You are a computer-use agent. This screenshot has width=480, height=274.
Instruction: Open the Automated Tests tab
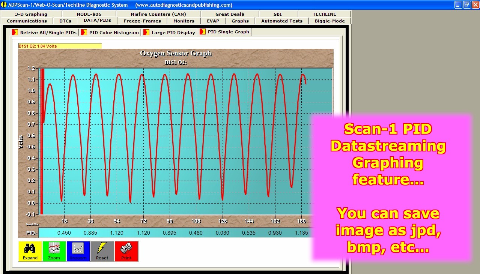(282, 21)
